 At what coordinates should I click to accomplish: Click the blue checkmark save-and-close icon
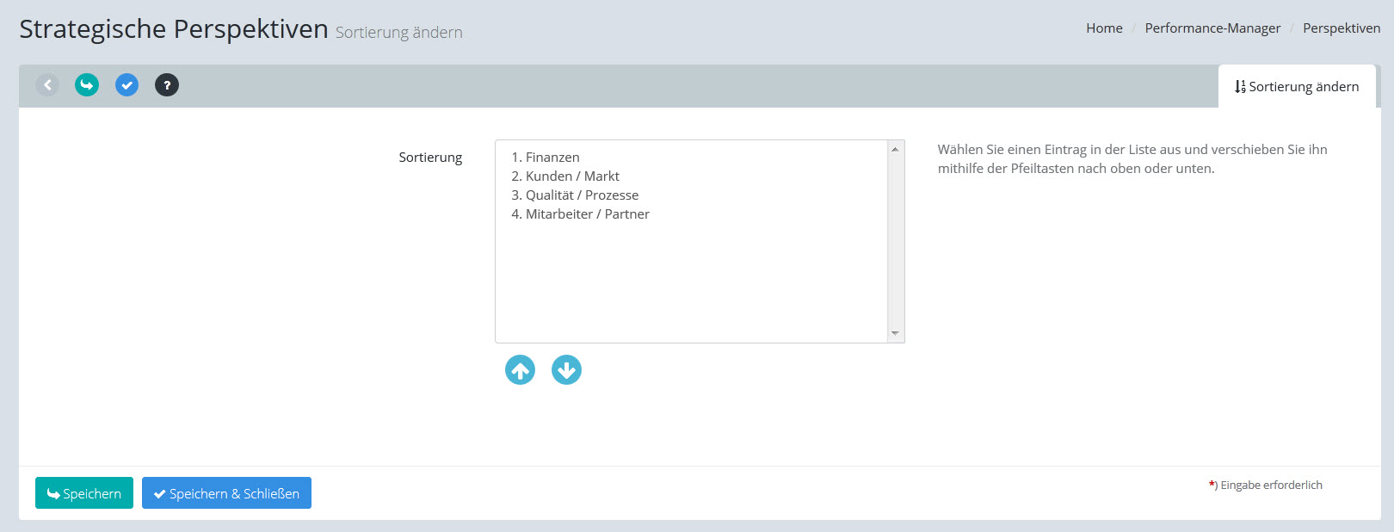point(126,85)
